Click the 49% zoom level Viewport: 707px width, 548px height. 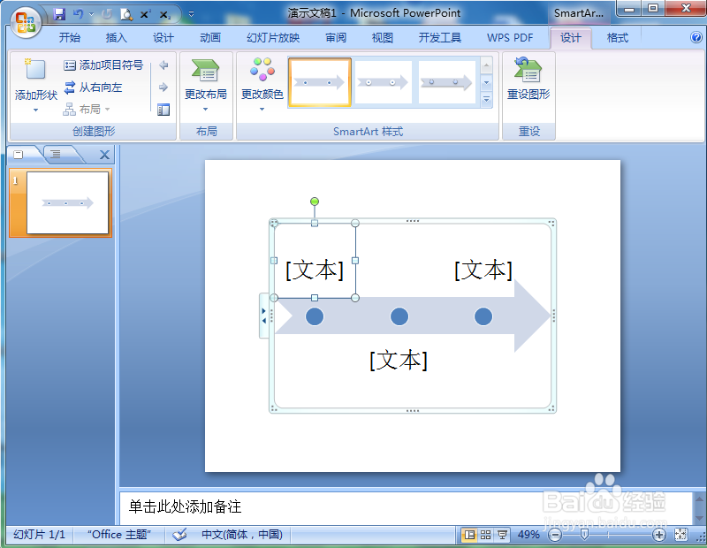[x=528, y=535]
